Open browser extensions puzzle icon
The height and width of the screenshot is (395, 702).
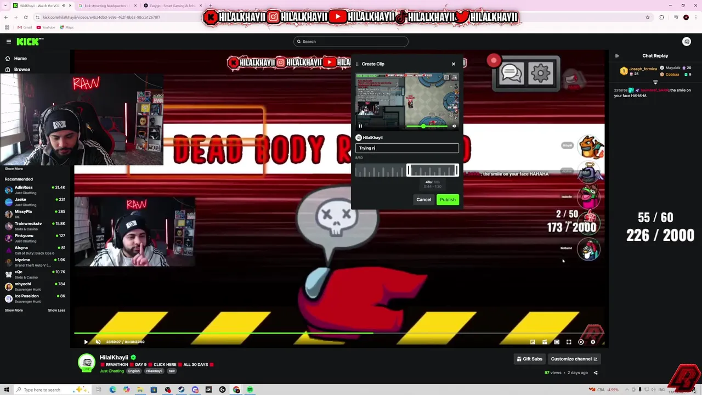[661, 17]
